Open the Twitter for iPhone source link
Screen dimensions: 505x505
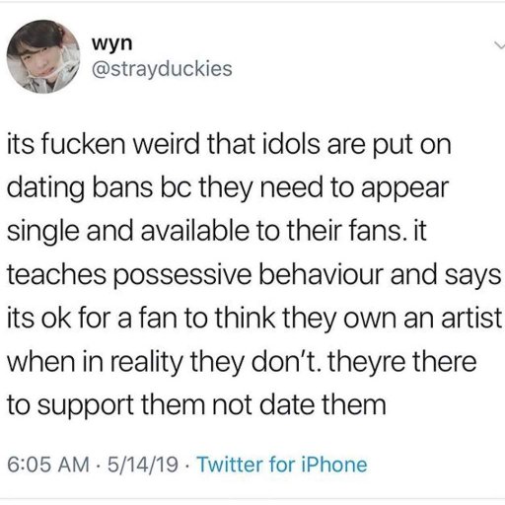click(x=282, y=465)
